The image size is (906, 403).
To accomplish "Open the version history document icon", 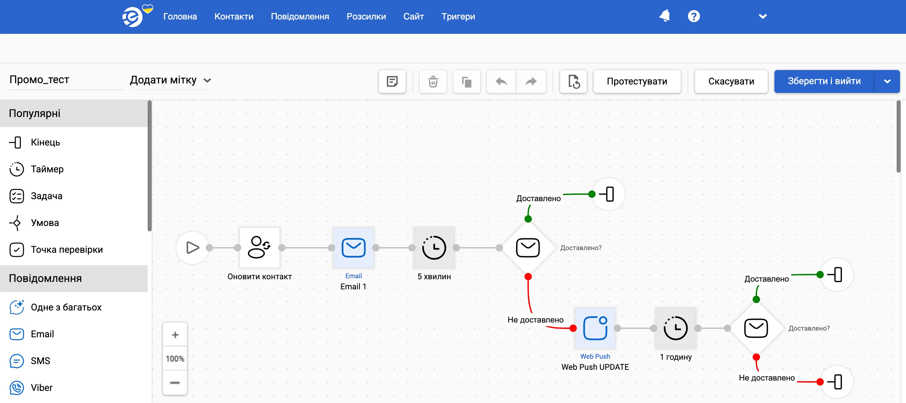I will (573, 81).
